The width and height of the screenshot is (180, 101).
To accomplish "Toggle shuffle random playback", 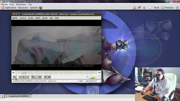I will [49, 77].
